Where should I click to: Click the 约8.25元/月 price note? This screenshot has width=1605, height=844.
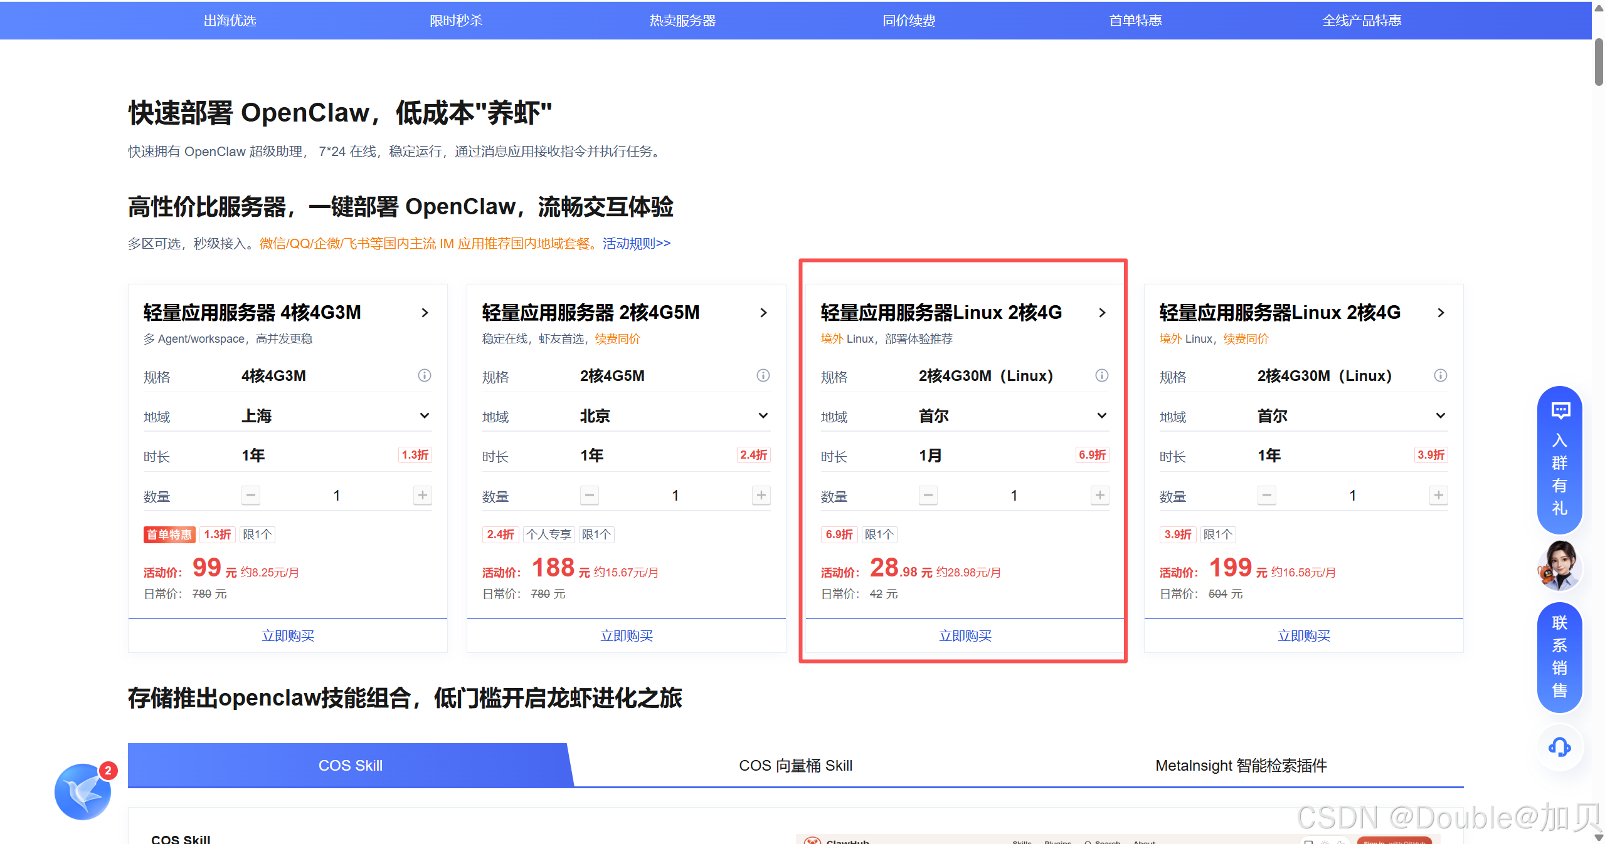tap(270, 572)
